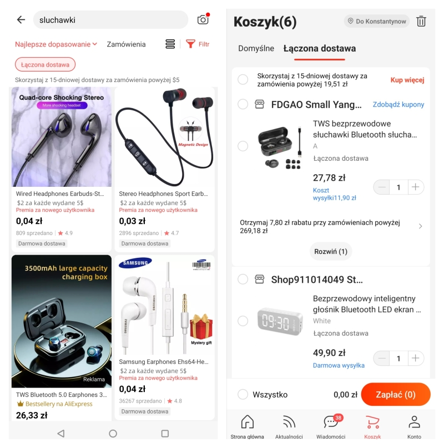Screen dimensions: 444x448
Task: Select the Zamówienia sort option
Action: coord(126,44)
